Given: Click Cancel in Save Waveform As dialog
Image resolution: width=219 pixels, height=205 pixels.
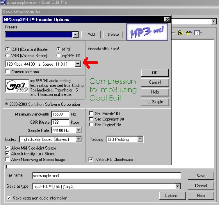Looking at the screenshot, I should pos(201,186).
